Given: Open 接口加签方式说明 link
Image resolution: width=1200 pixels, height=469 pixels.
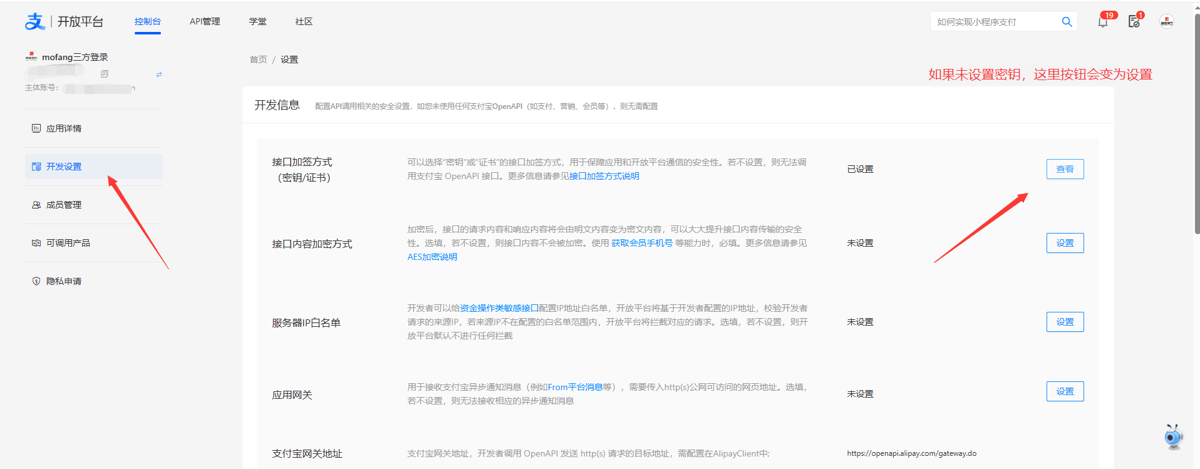Looking at the screenshot, I should (x=604, y=176).
